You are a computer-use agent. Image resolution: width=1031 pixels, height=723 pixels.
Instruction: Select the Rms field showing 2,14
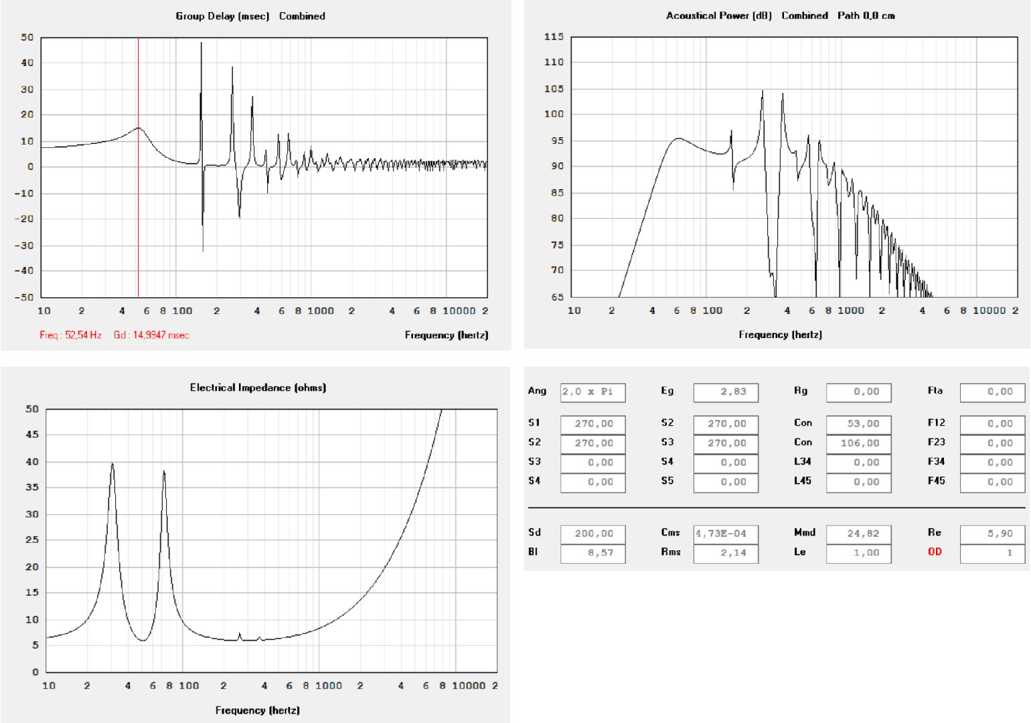(726, 554)
